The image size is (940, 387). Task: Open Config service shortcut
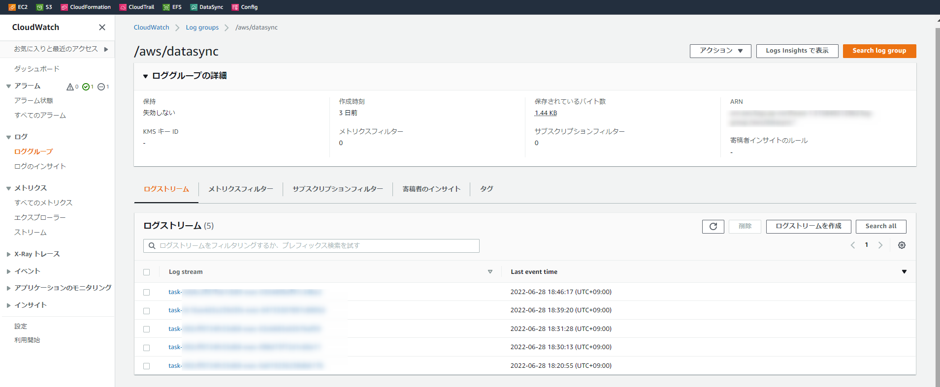coord(245,7)
